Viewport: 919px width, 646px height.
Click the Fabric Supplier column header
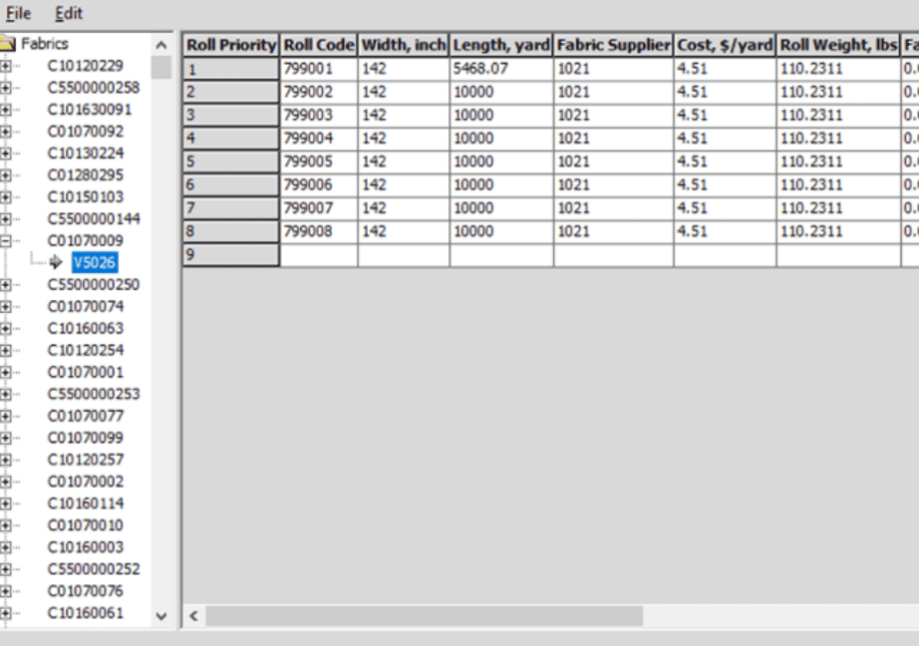pos(613,45)
